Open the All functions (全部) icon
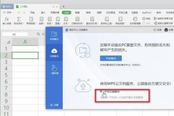This screenshot has height=116, width=174. tap(41, 19)
